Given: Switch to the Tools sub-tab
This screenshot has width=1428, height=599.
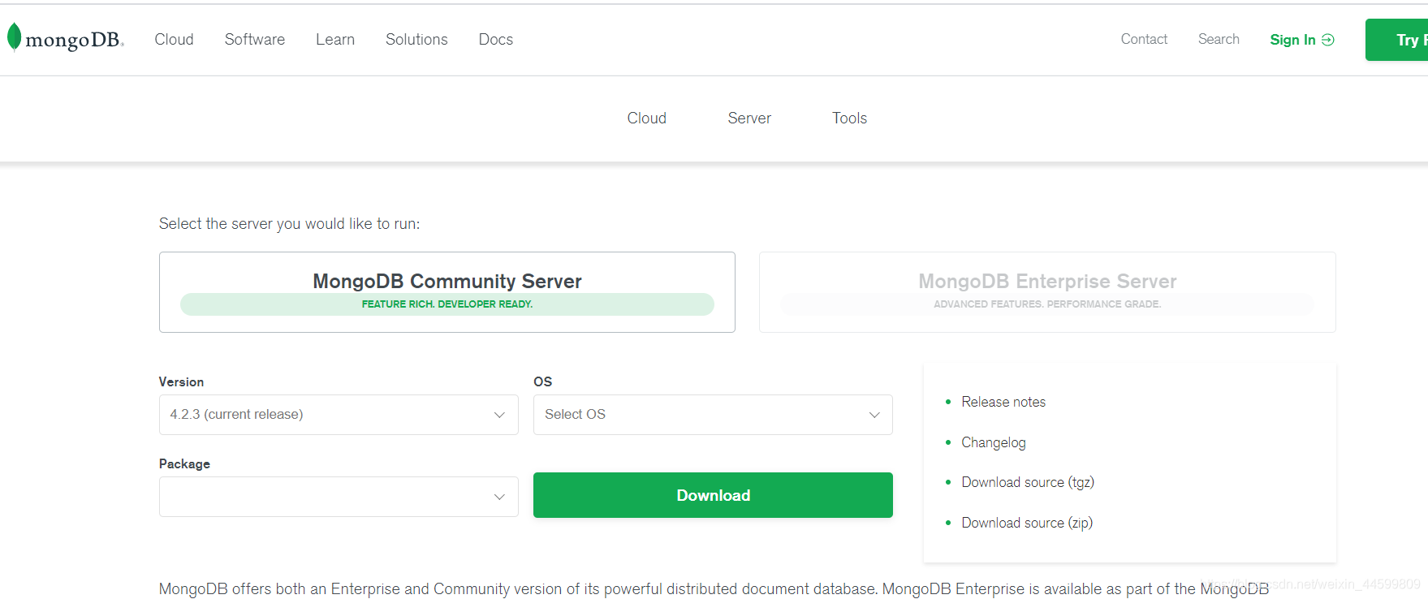Looking at the screenshot, I should pyautogui.click(x=849, y=118).
